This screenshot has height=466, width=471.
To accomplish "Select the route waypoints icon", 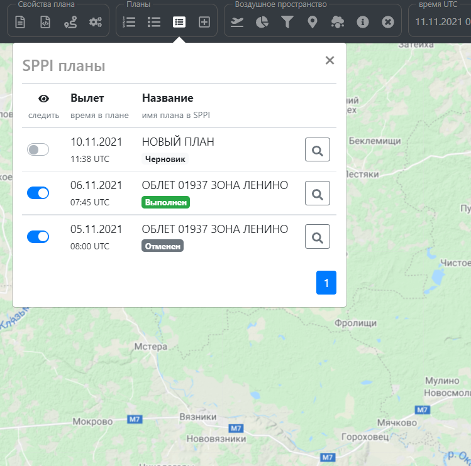I will point(70,22).
